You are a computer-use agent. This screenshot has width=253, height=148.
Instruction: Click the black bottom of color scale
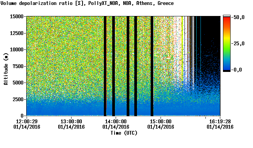[227, 71]
